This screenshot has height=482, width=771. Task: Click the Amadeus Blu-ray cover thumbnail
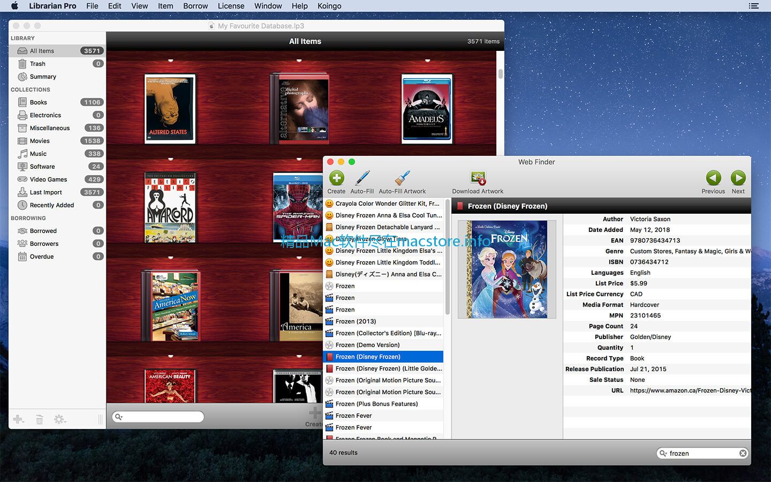coord(427,109)
